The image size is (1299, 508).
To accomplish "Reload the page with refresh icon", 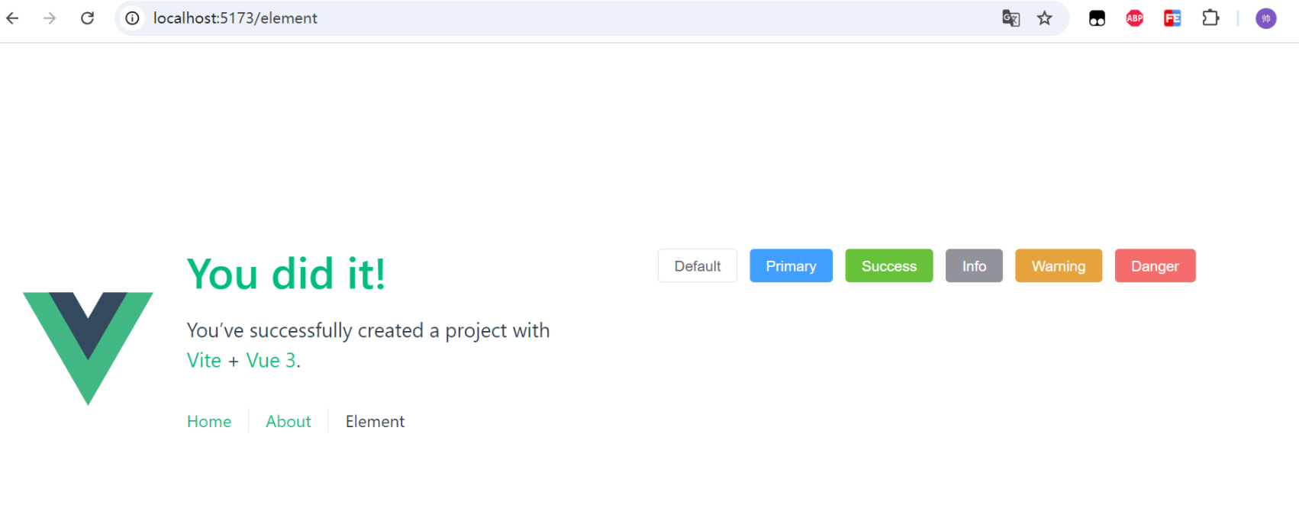I will (88, 18).
